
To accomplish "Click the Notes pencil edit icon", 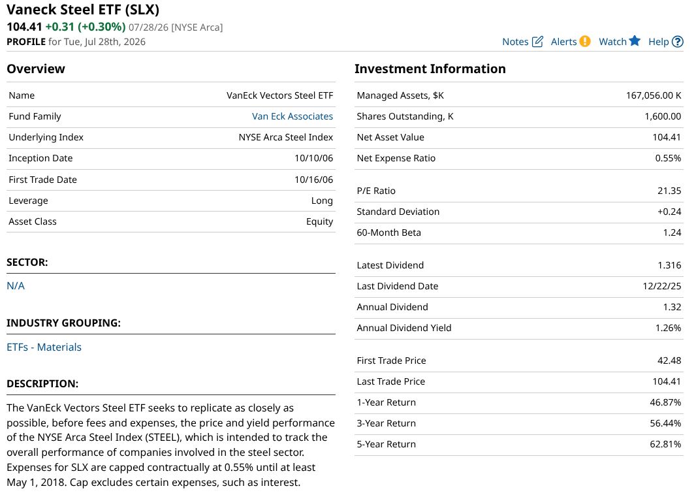I will click(537, 42).
